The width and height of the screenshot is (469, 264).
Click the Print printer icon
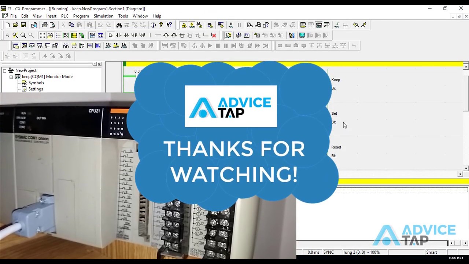pyautogui.click(x=45, y=25)
